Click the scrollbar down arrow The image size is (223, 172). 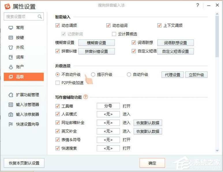217,151
